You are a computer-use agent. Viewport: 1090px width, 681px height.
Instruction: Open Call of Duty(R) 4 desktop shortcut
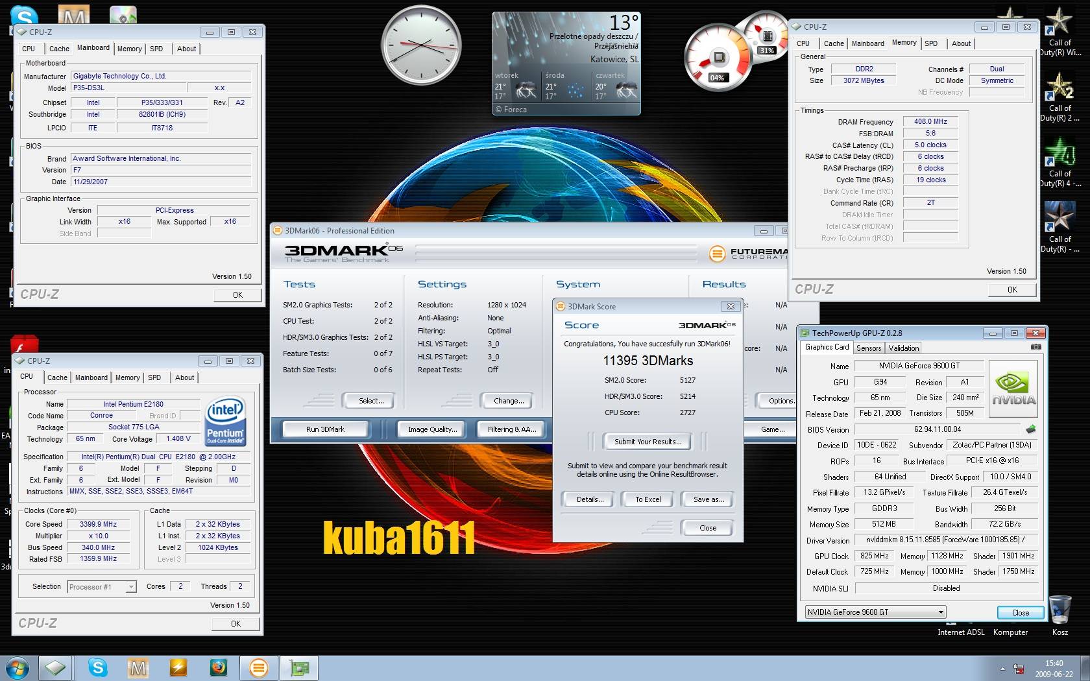click(x=1060, y=161)
